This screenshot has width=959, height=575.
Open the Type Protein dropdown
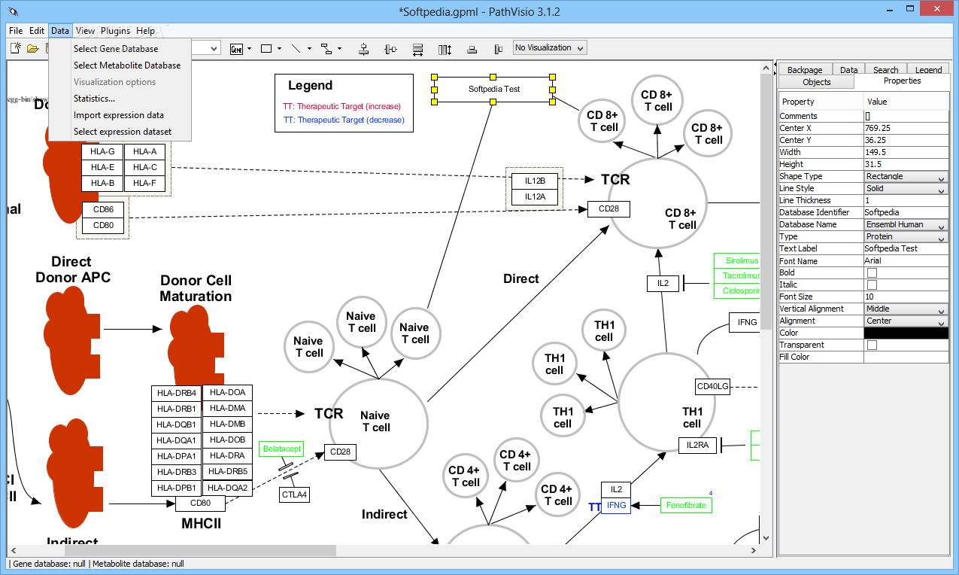pyautogui.click(x=906, y=236)
